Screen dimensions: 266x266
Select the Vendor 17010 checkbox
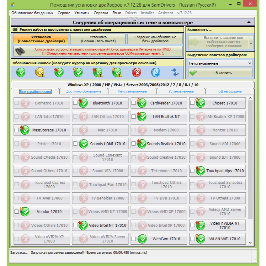pyautogui.click(x=17, y=211)
